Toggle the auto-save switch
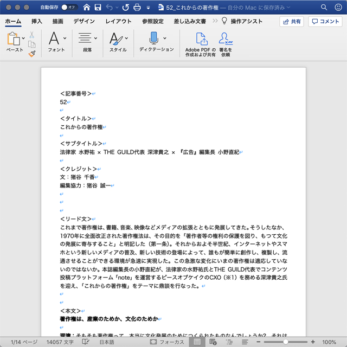Image resolution: width=347 pixels, height=347 pixels. pos(69,8)
